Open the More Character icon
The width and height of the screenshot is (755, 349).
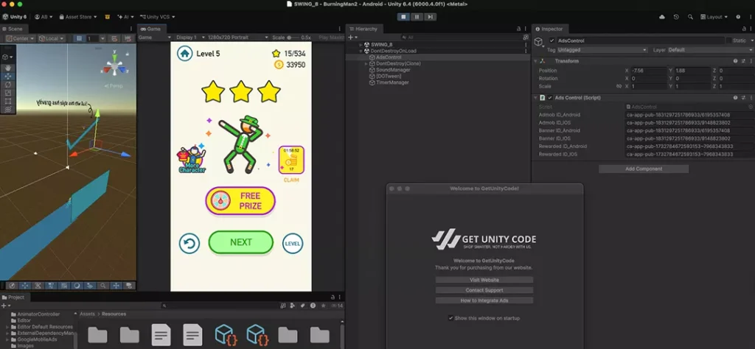click(192, 158)
